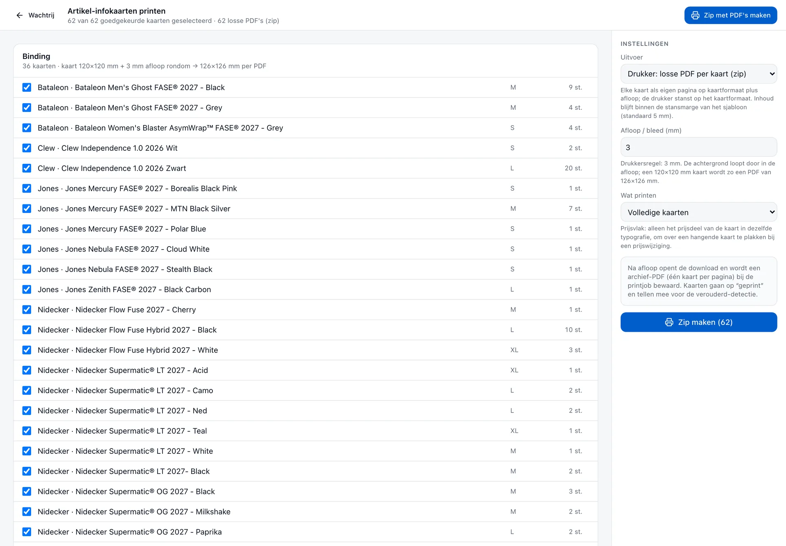Uncheck Jones Nebula Stealth Black

click(x=27, y=269)
